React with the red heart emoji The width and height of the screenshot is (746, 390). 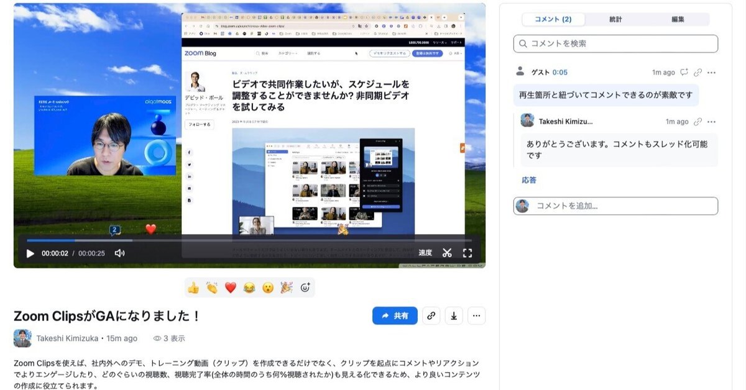coord(231,288)
